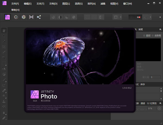Open the 第三方许可证 link on splash screen

pos(46,101)
